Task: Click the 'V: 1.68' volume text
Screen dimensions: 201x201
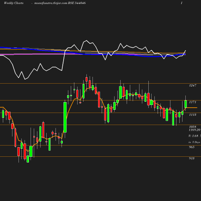Action: coord(193,136)
